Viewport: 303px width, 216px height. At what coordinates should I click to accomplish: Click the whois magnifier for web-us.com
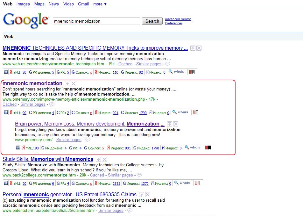click(x=171, y=72)
